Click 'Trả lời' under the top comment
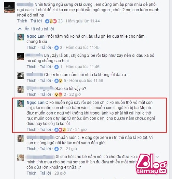172x179 pixels. pyautogui.click(x=36, y=21)
